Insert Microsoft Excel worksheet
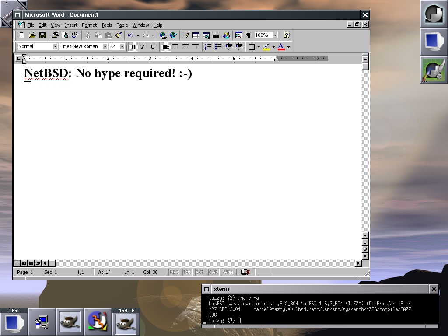Viewport: 448px width, 336px height. [x=206, y=35]
